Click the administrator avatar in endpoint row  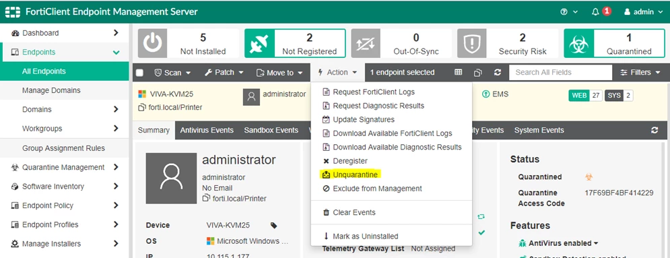(251, 97)
